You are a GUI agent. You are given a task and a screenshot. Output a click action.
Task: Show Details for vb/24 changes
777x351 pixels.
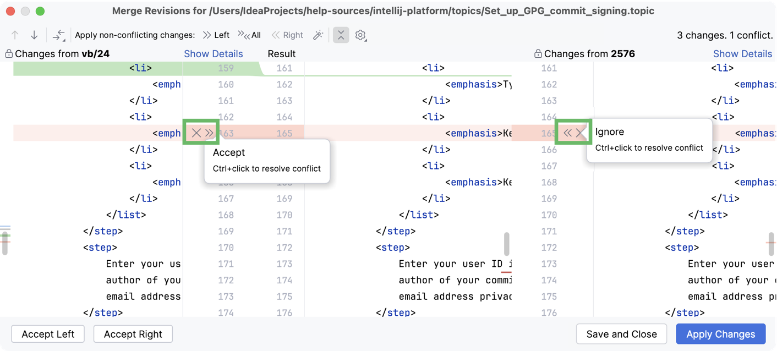tap(214, 54)
